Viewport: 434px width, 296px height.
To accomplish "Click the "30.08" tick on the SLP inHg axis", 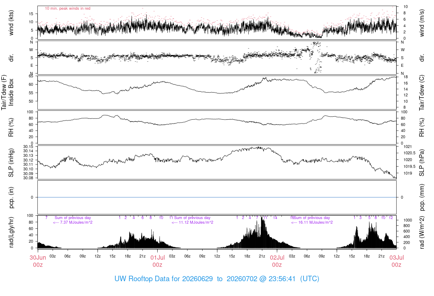I will tap(28, 178).
